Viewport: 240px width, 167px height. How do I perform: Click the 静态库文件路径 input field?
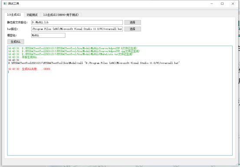point(77,22)
